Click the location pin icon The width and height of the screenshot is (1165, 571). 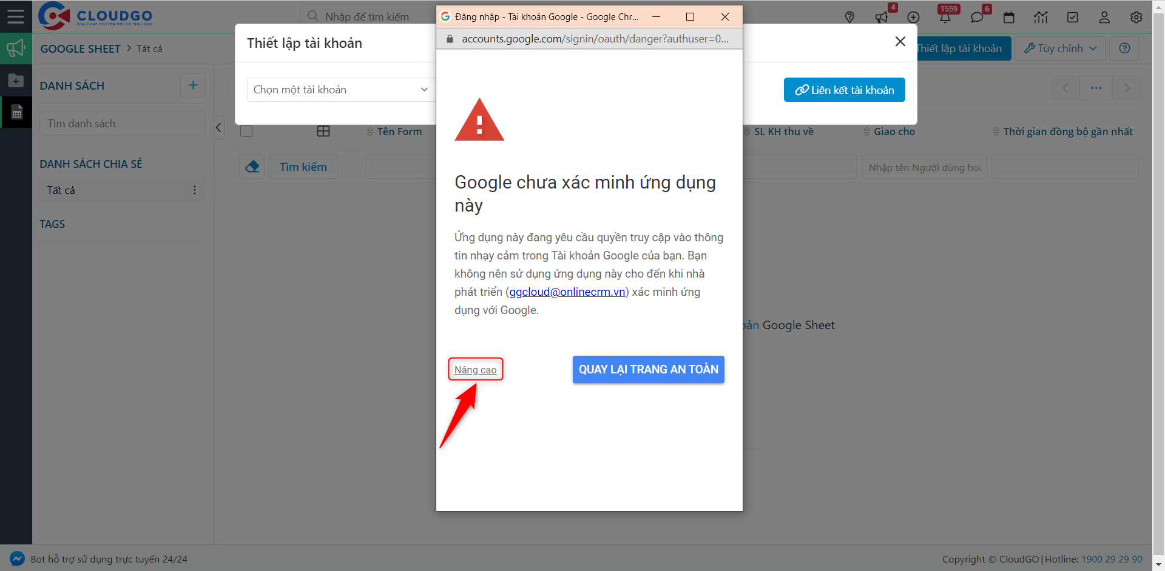[849, 18]
